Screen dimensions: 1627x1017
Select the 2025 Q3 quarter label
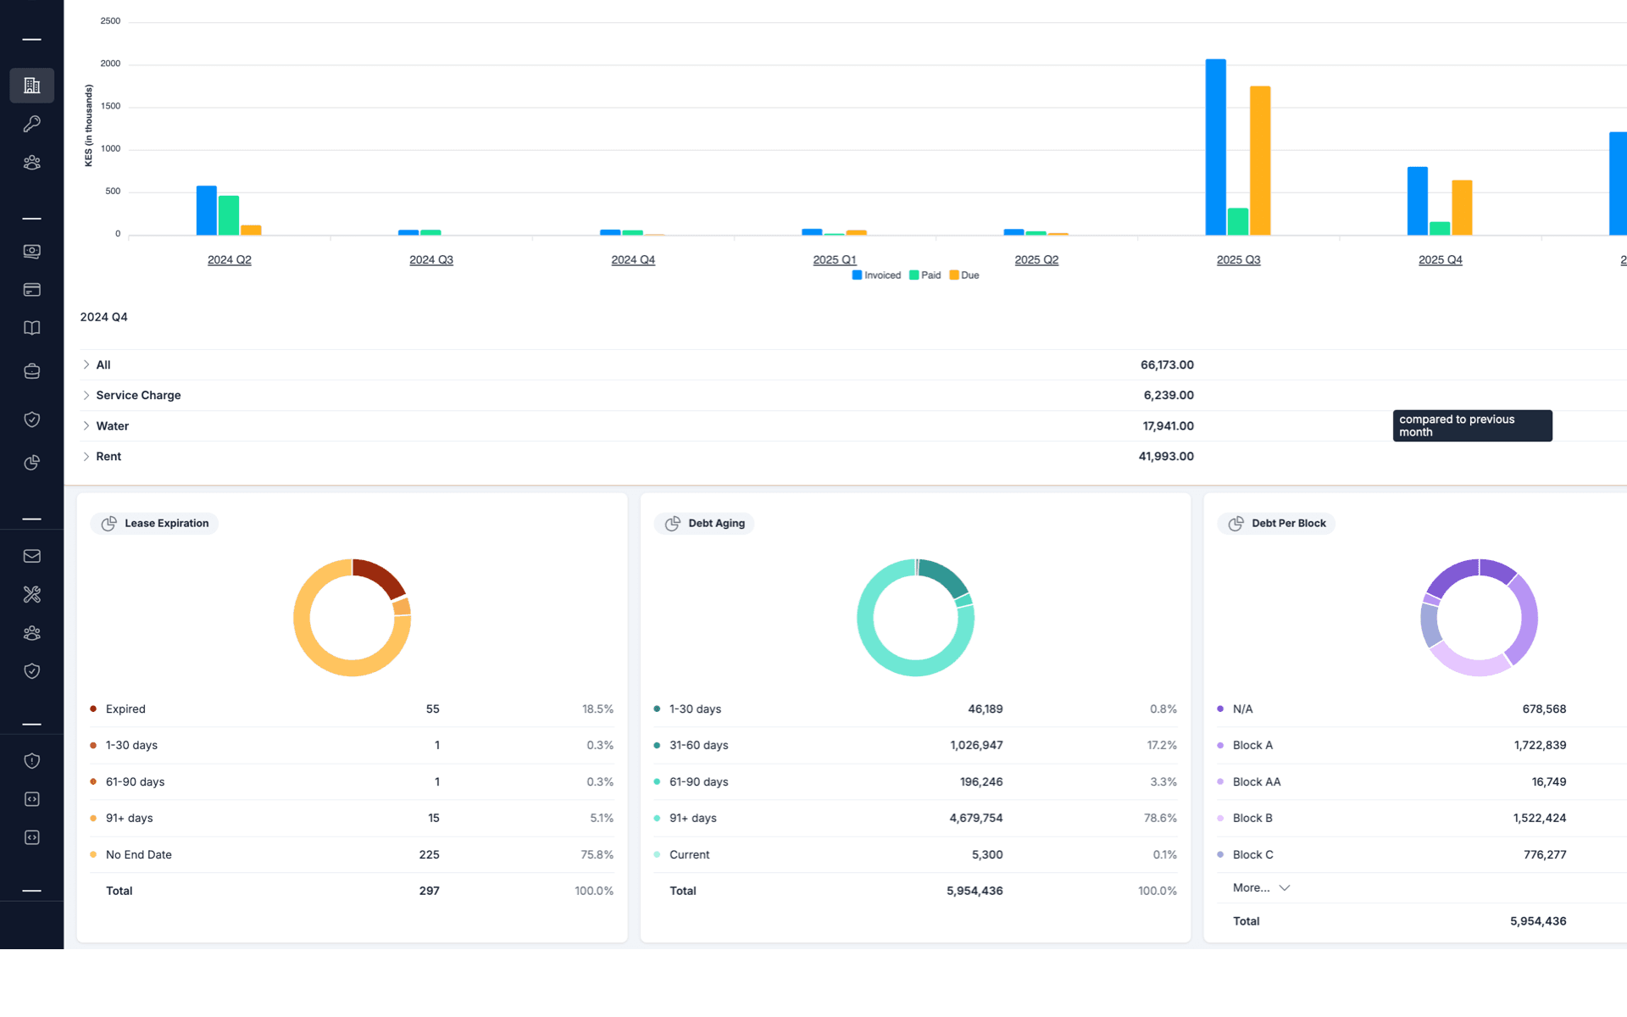[1238, 259]
